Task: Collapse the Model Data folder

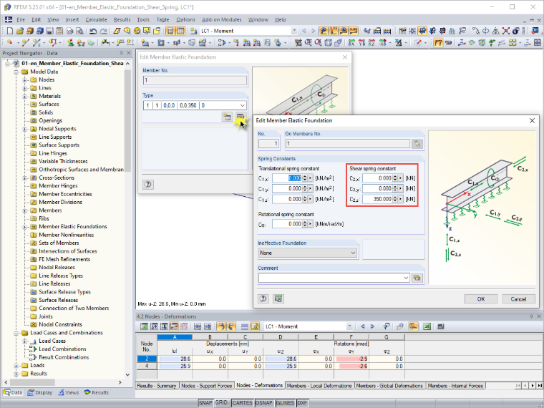Action: pyautogui.click(x=16, y=72)
